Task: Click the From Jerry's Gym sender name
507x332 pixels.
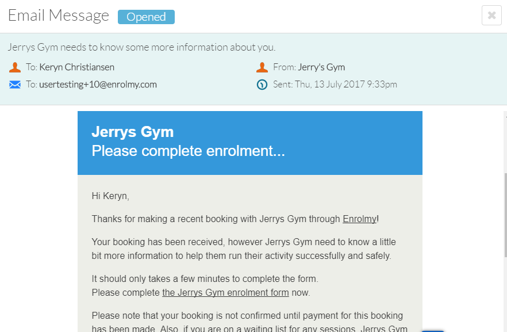Action: [x=321, y=67]
